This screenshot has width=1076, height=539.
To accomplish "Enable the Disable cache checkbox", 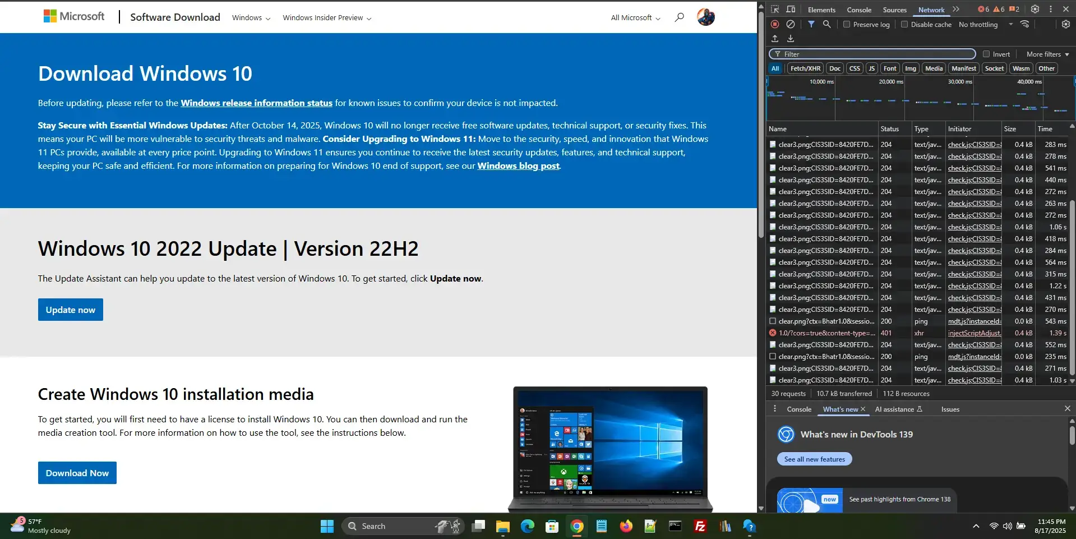I will tap(904, 24).
